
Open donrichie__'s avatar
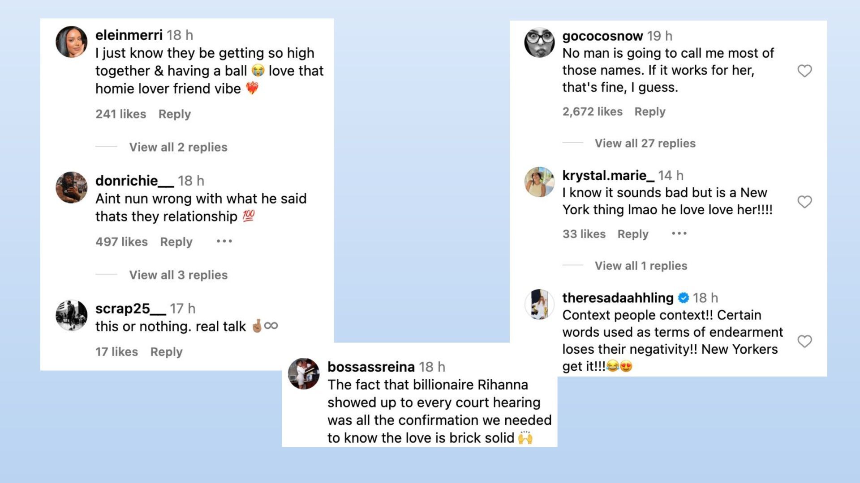point(71,187)
